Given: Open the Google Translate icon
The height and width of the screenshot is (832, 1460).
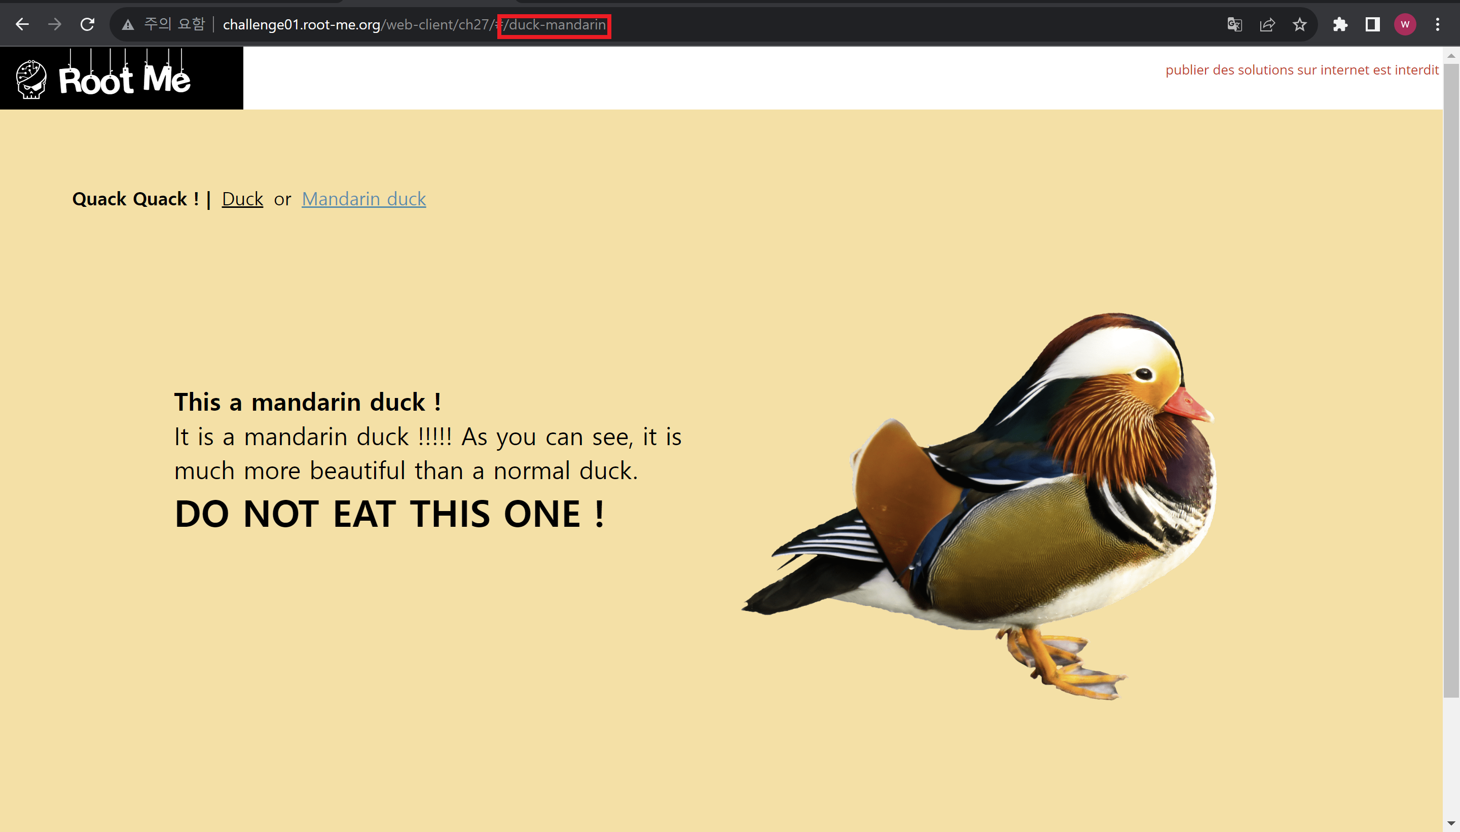Looking at the screenshot, I should [x=1234, y=24].
